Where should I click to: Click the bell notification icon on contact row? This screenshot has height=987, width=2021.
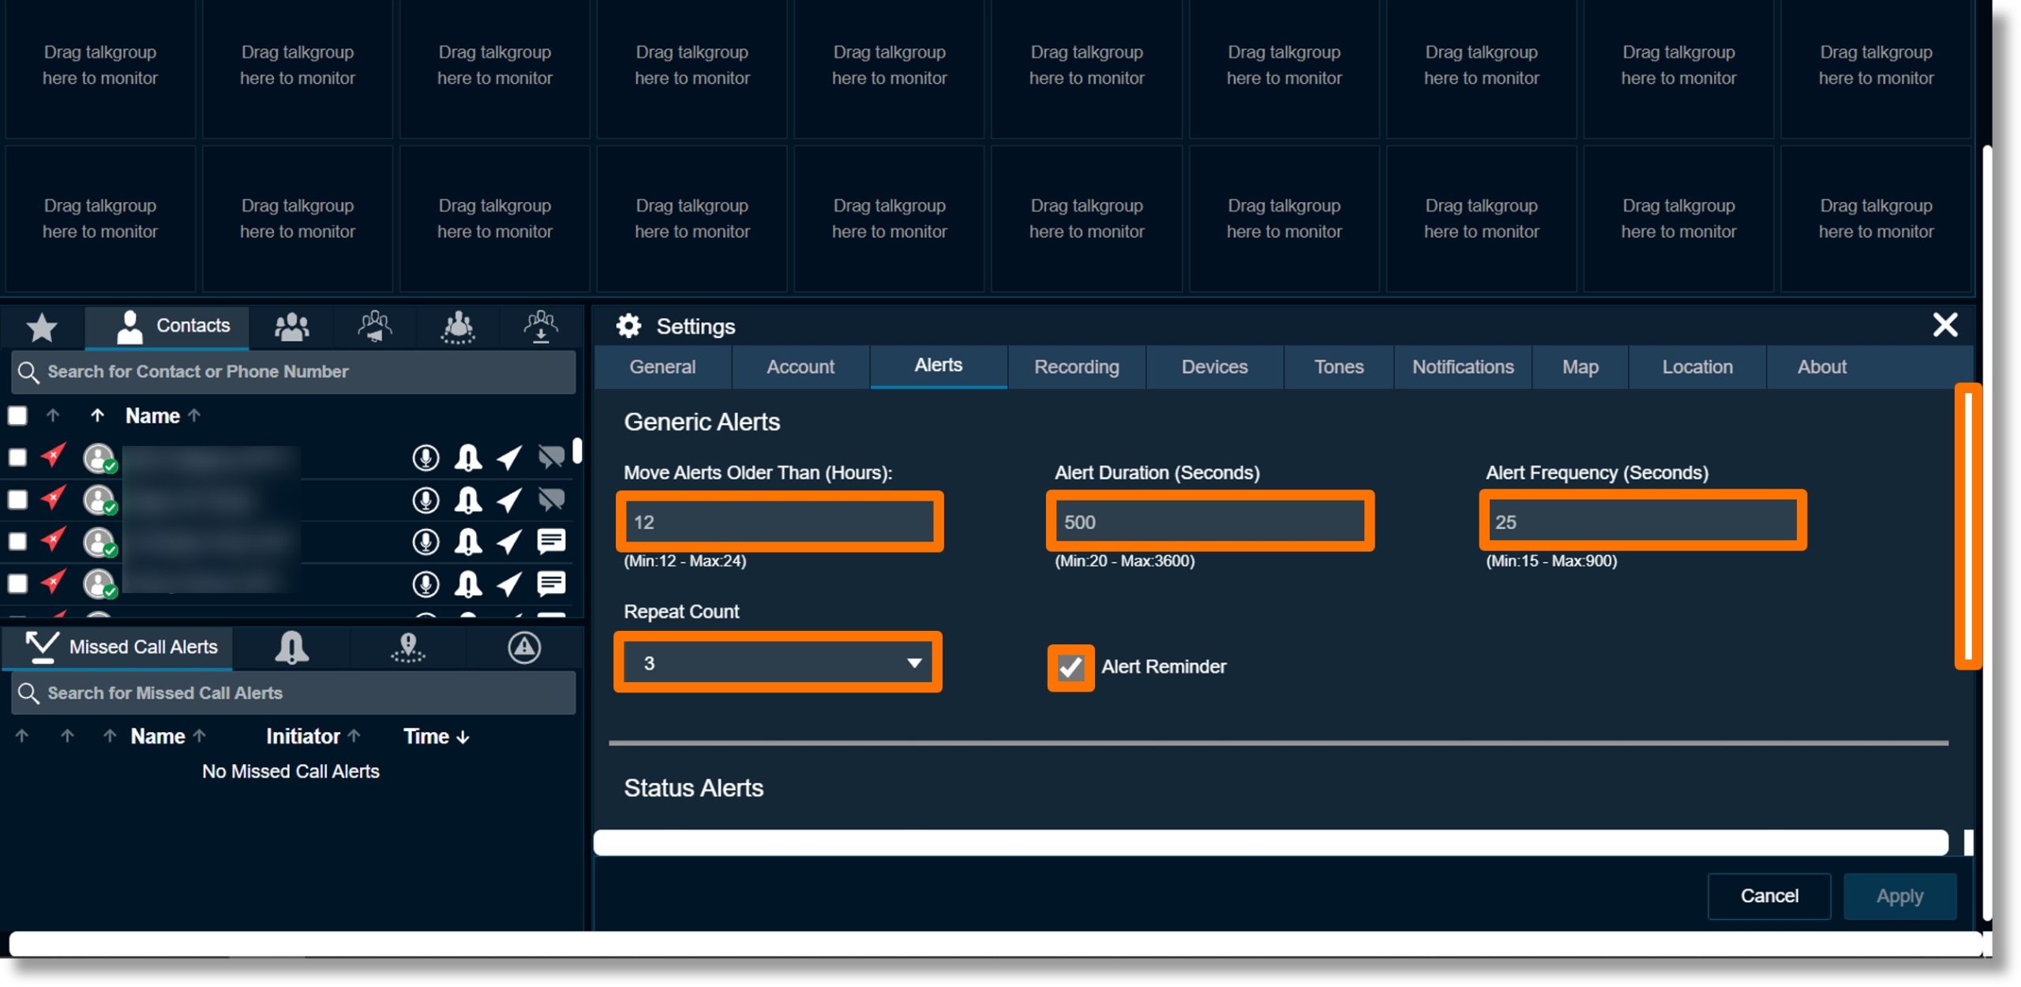[x=467, y=457]
